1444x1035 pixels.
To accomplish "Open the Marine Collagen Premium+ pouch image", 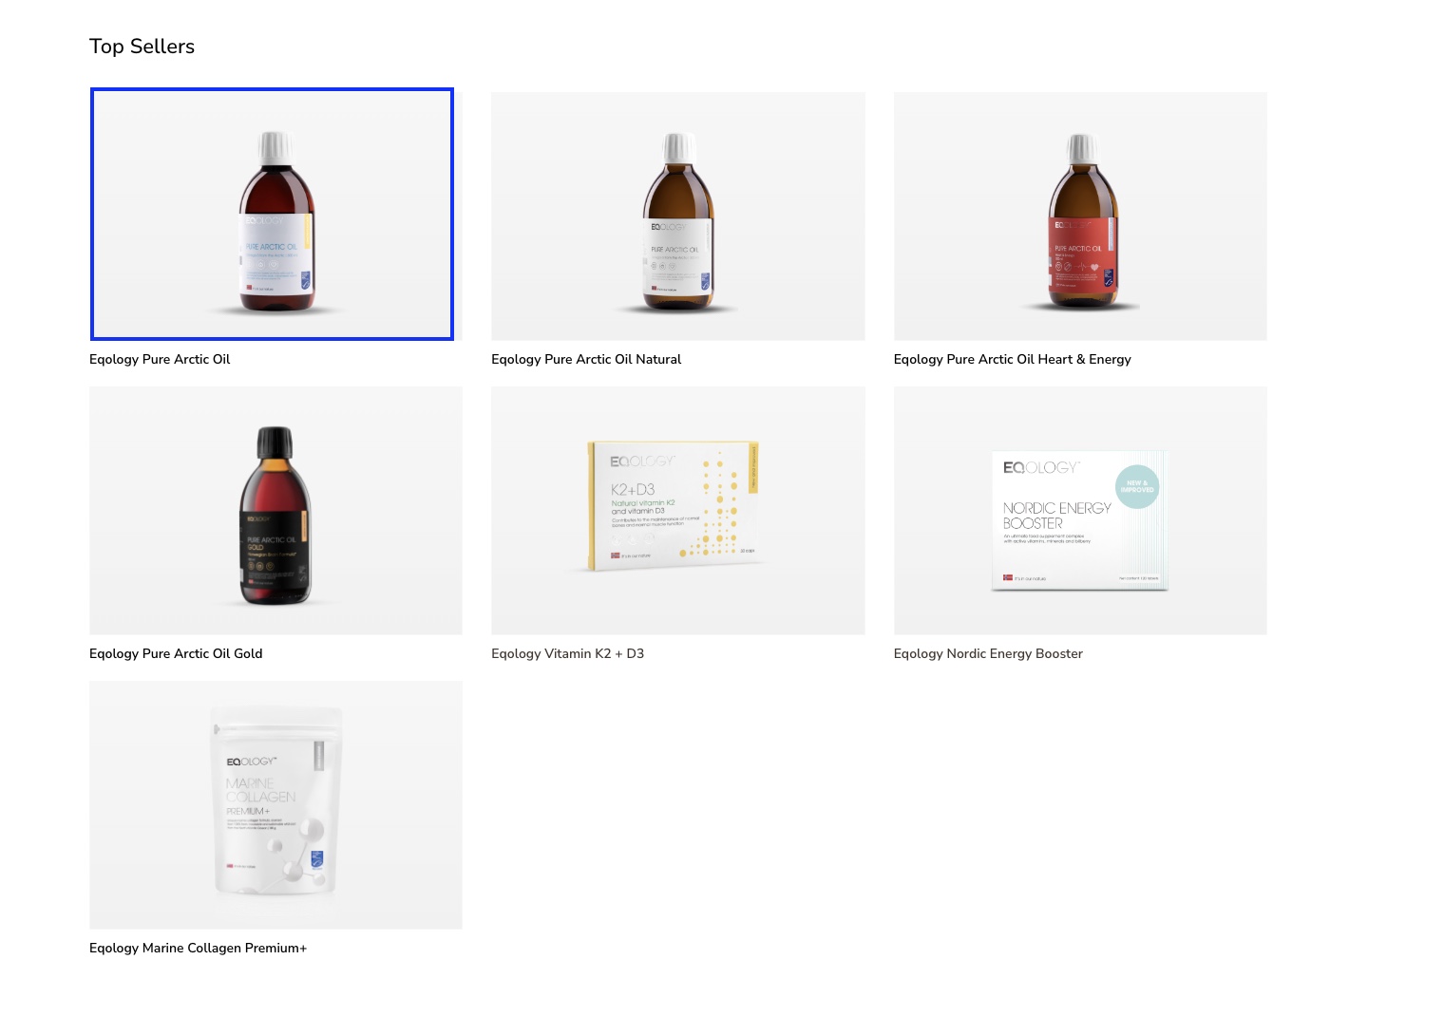I will [x=275, y=805].
